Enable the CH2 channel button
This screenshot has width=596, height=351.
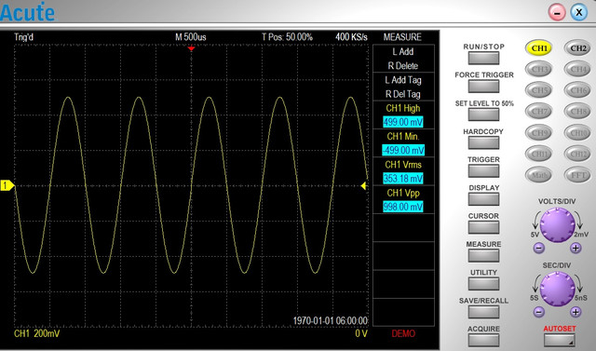pyautogui.click(x=577, y=48)
